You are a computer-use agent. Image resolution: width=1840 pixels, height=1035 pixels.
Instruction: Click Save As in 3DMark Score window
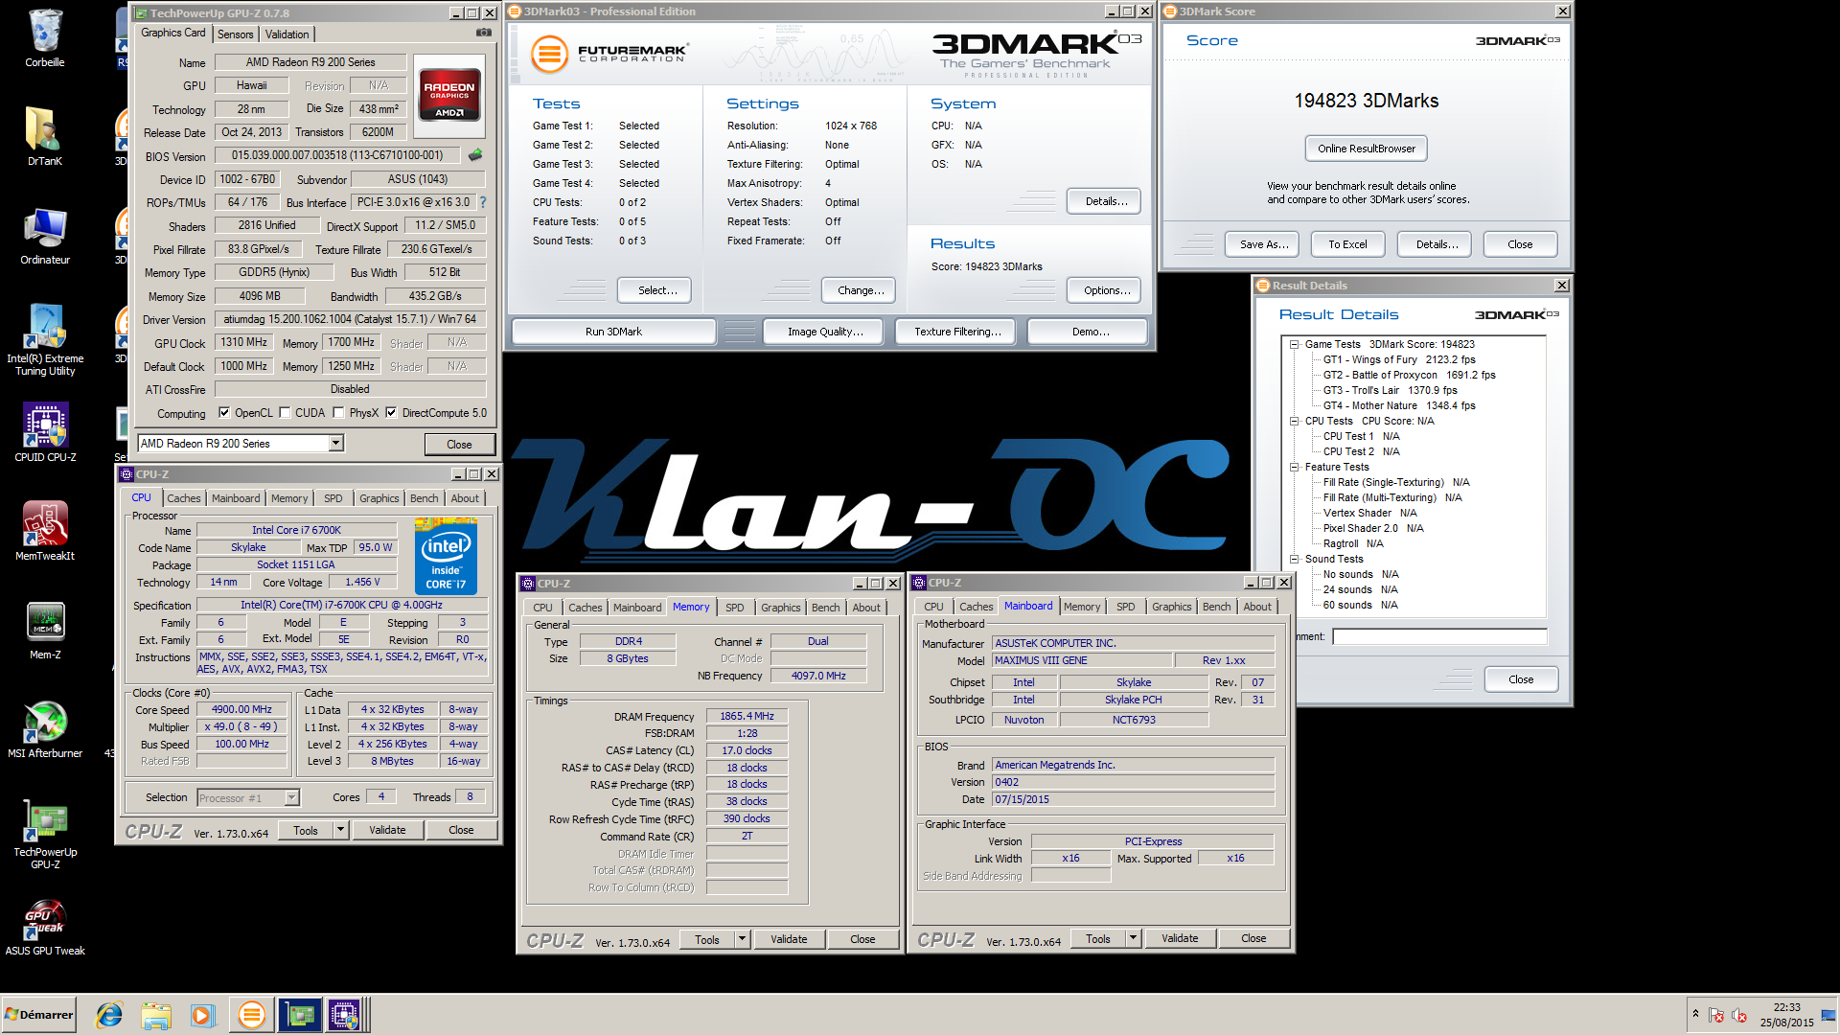tap(1262, 244)
